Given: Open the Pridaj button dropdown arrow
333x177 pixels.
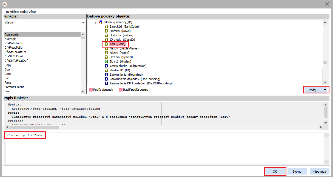Looking at the screenshot, I should (325, 90).
